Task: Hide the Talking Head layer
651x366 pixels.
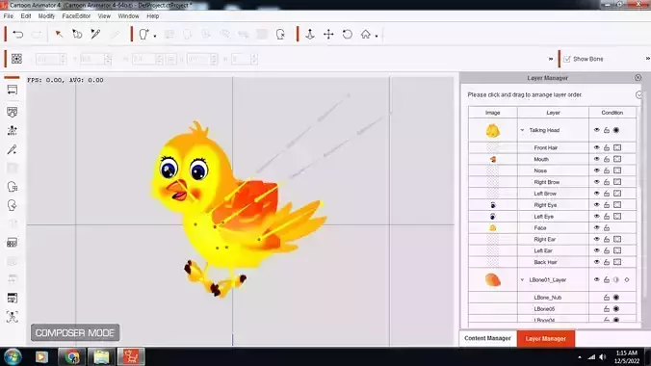Action: pos(597,130)
